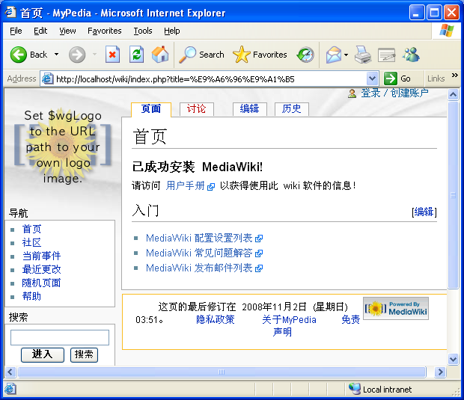464x400 pixels.
Task: Click the IE icon in title bar
Action: [10, 13]
